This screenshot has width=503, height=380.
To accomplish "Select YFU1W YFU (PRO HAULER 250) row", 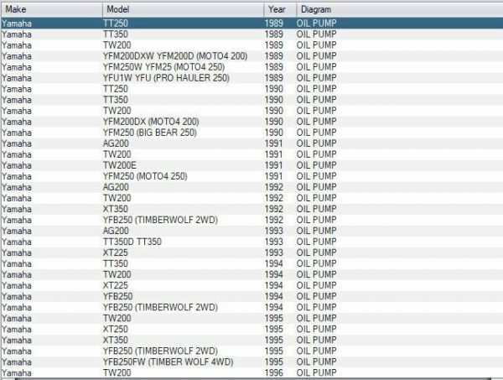I will pos(251,78).
